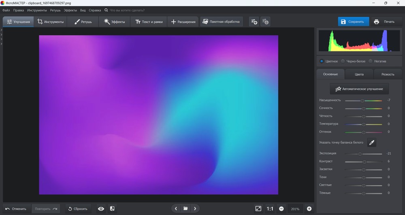405x215 pixels.
Task: Toggle the eye preview of original
Action: tap(101, 209)
